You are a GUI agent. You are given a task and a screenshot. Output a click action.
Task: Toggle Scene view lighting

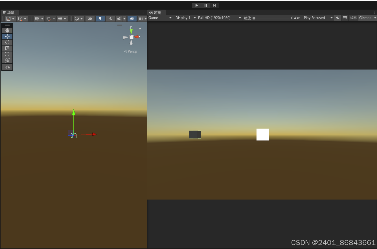click(x=100, y=18)
